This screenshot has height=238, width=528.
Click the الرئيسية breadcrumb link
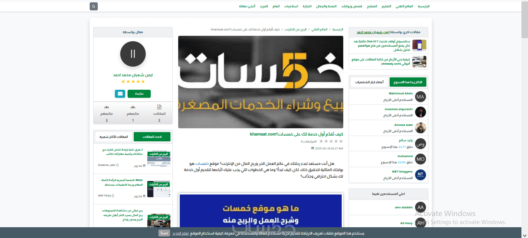coord(337,29)
